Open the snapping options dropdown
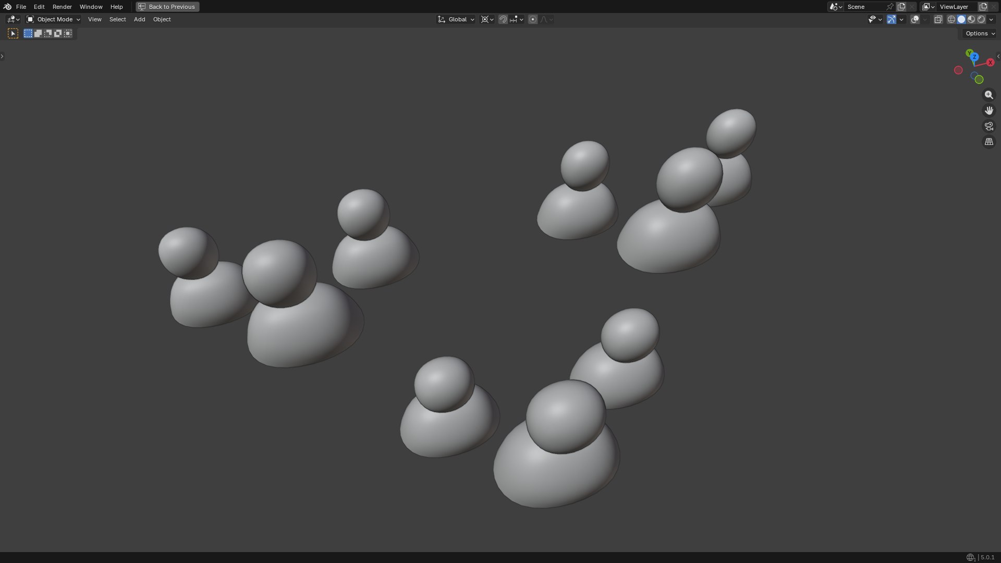The height and width of the screenshot is (563, 1001). click(517, 19)
